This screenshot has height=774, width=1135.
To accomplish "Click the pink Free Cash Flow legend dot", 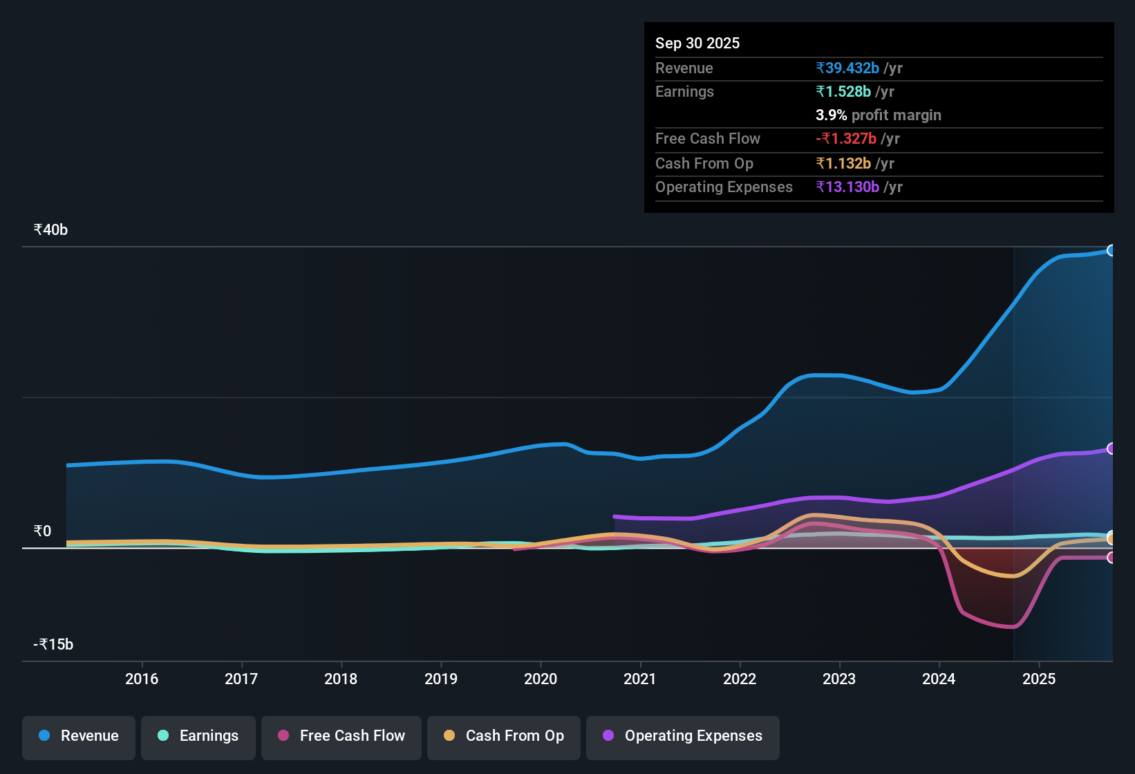I will click(x=283, y=736).
